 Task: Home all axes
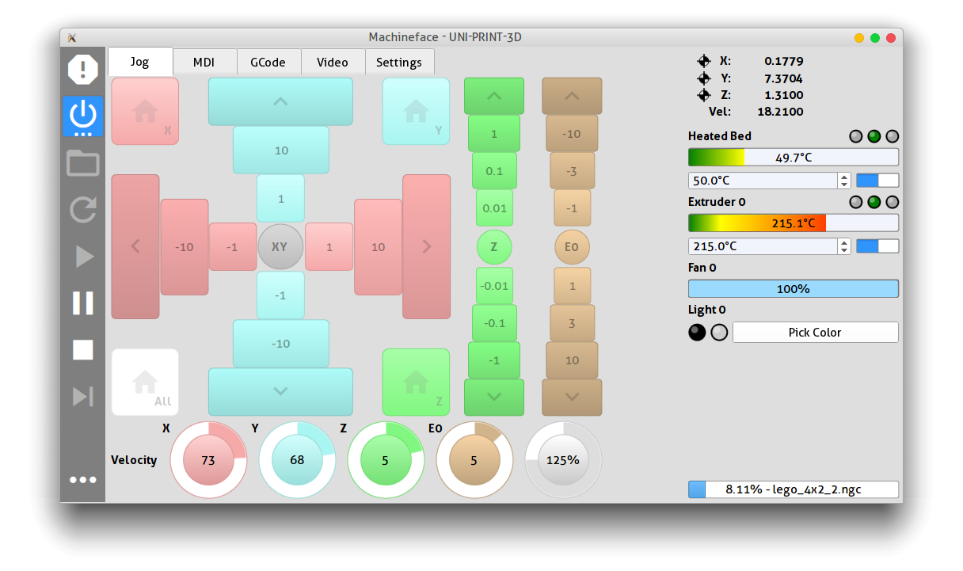click(145, 383)
